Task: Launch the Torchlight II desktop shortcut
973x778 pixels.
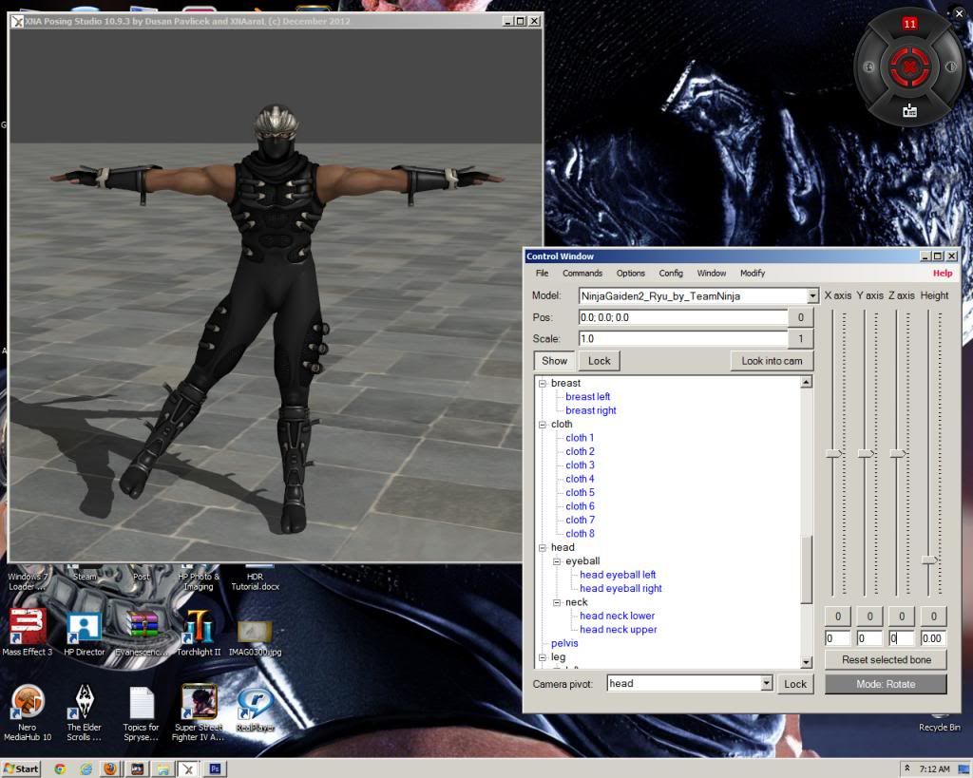Action: click(x=198, y=634)
